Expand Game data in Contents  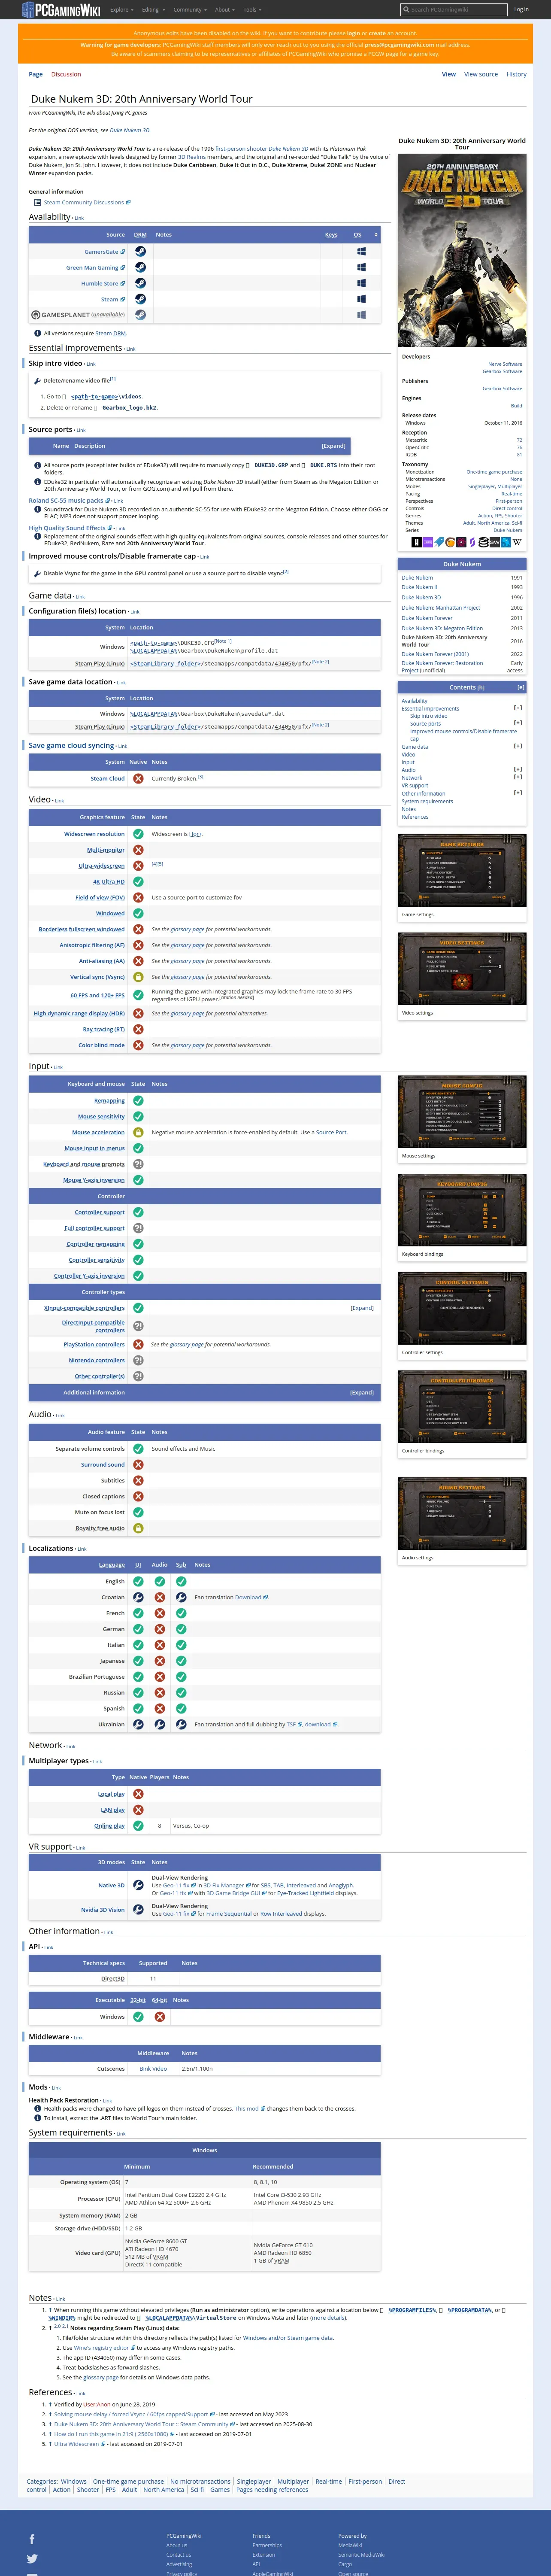tap(518, 746)
